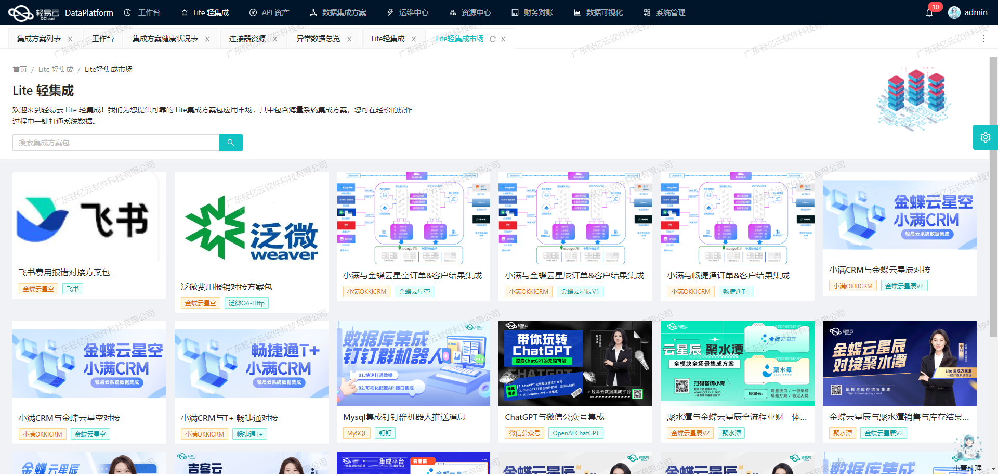Click the search magnifier button

coord(230,142)
